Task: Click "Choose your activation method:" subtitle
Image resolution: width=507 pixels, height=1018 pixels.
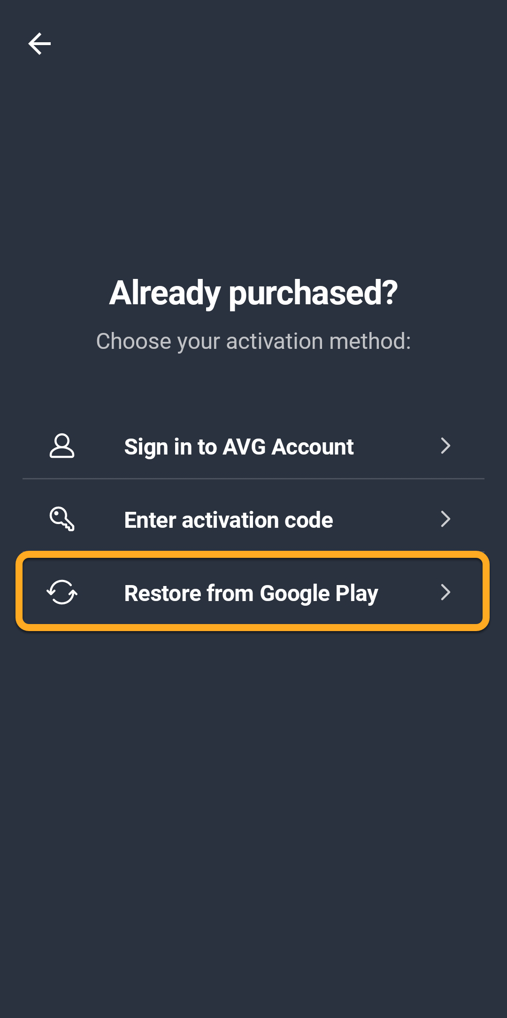Action: (253, 341)
